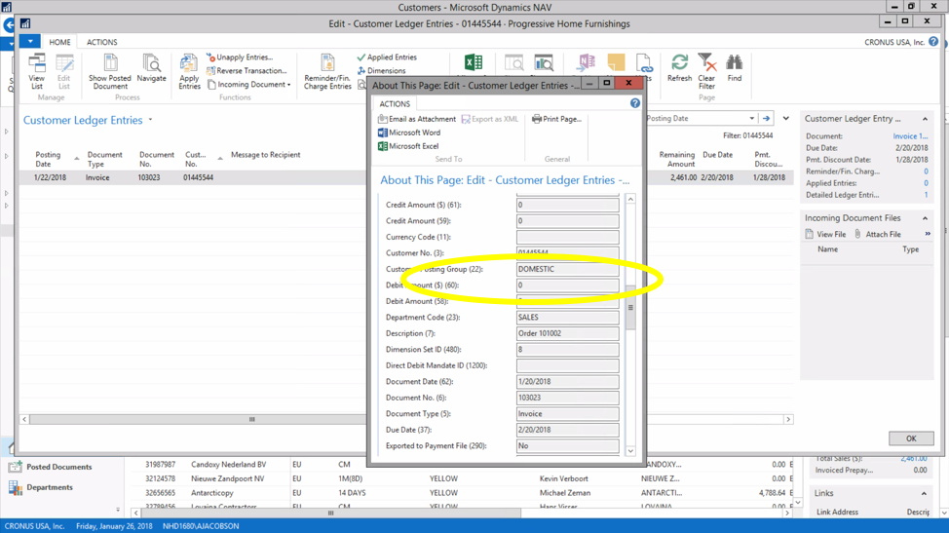
Task: Click the dialog scrollbar down arrow
Action: click(x=630, y=451)
